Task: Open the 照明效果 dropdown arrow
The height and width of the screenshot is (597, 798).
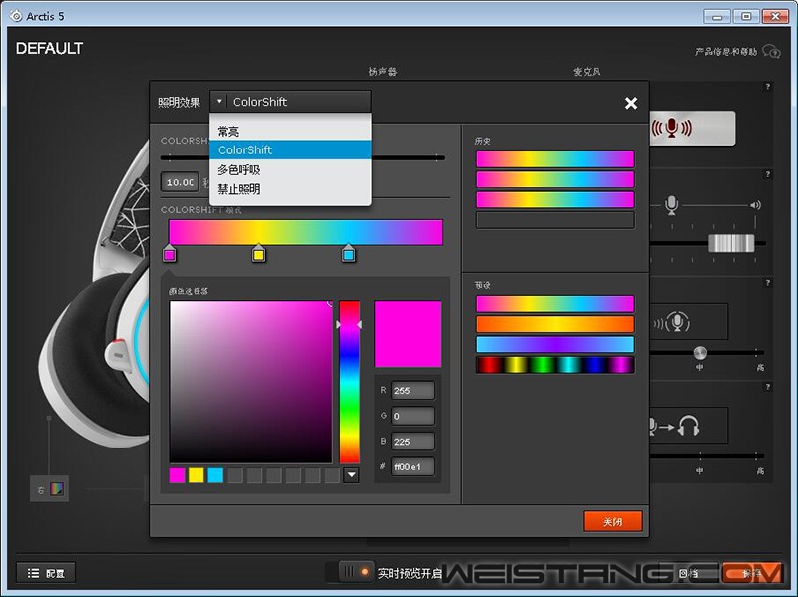Action: pos(218,102)
